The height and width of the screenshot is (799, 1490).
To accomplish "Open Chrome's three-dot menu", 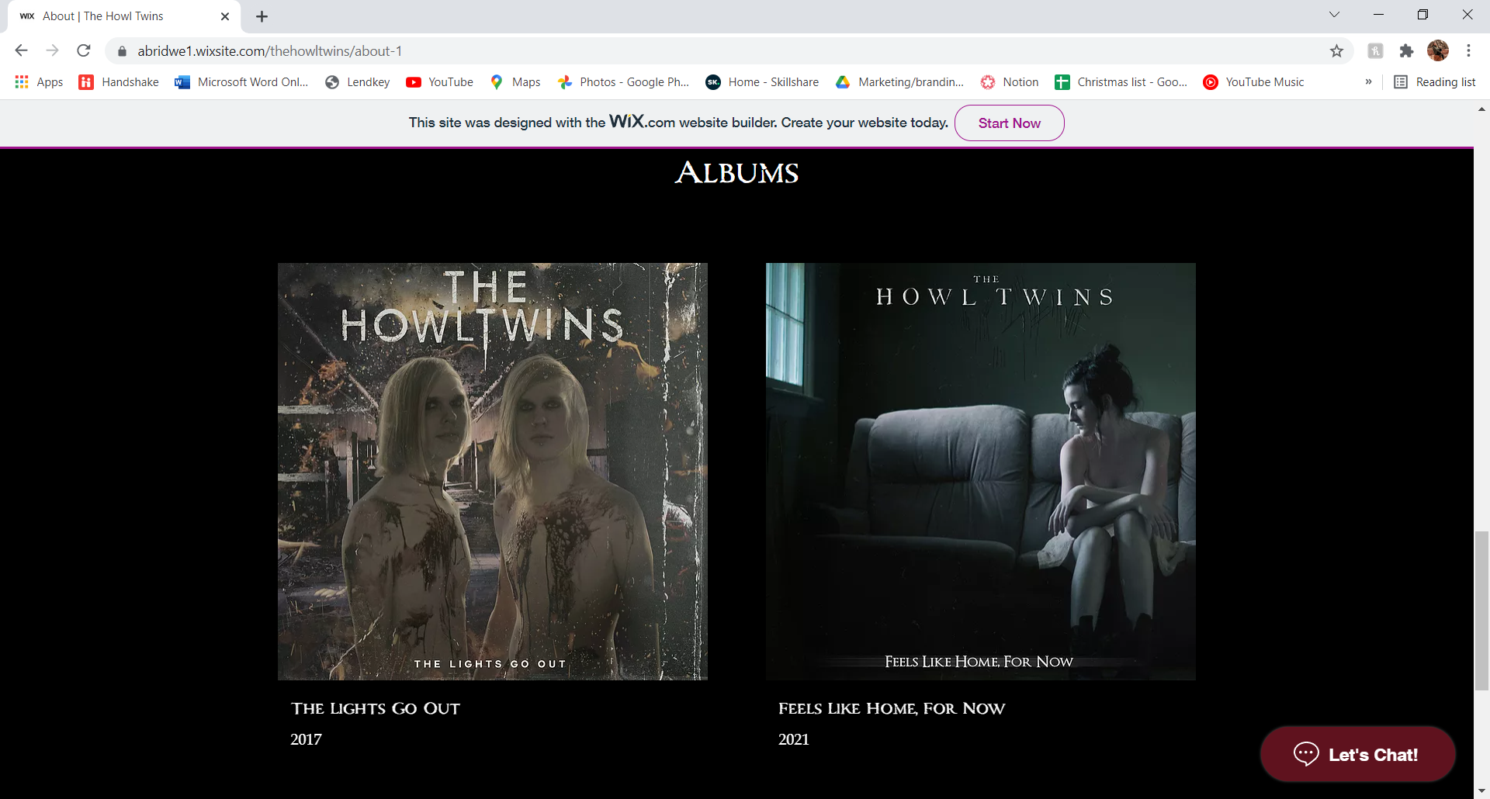I will (1468, 50).
